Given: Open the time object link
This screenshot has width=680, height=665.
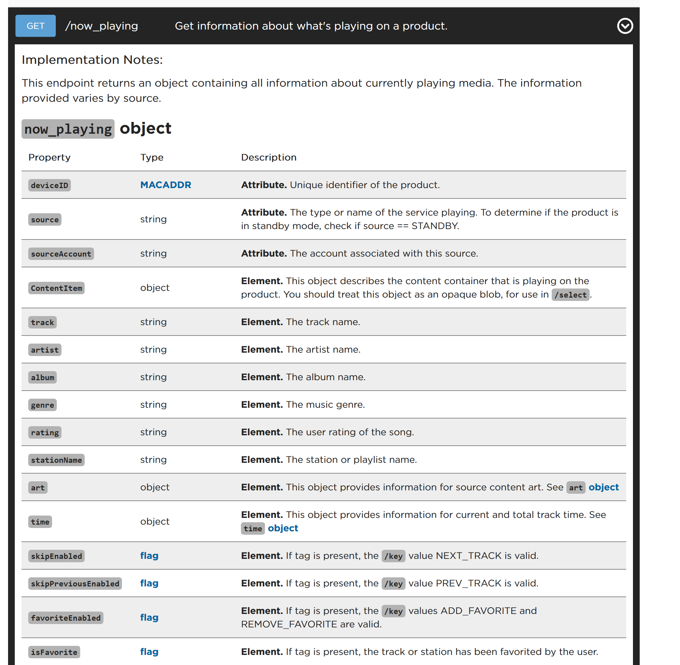Looking at the screenshot, I should pyautogui.click(x=283, y=528).
